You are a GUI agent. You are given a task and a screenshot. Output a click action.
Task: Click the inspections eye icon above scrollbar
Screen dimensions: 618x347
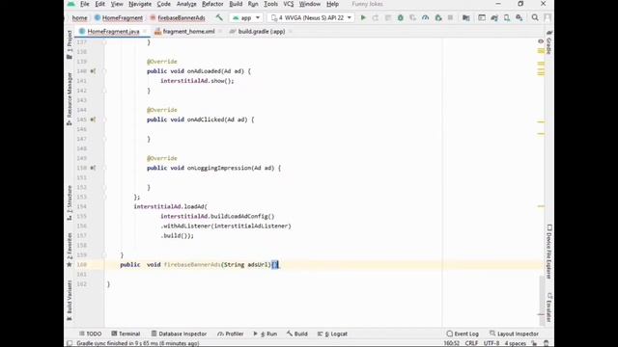point(541,41)
